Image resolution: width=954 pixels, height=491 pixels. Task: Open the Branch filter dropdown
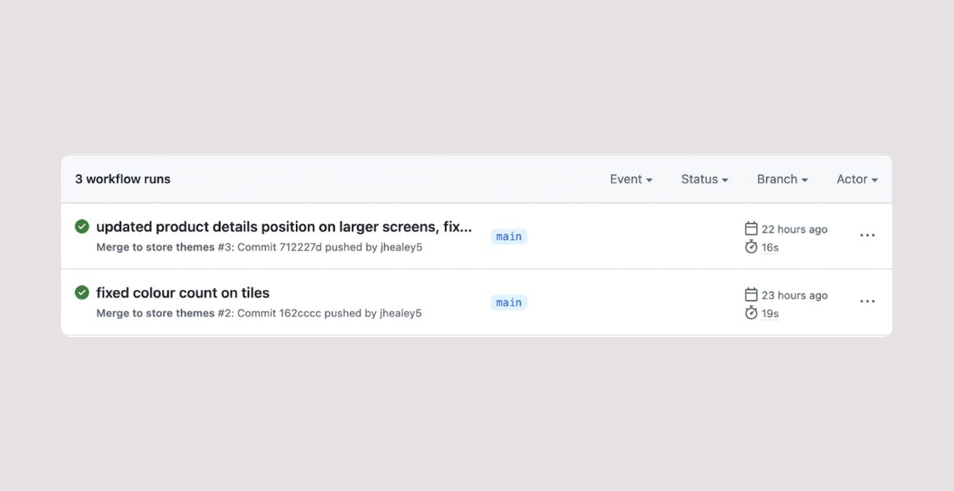(x=782, y=179)
